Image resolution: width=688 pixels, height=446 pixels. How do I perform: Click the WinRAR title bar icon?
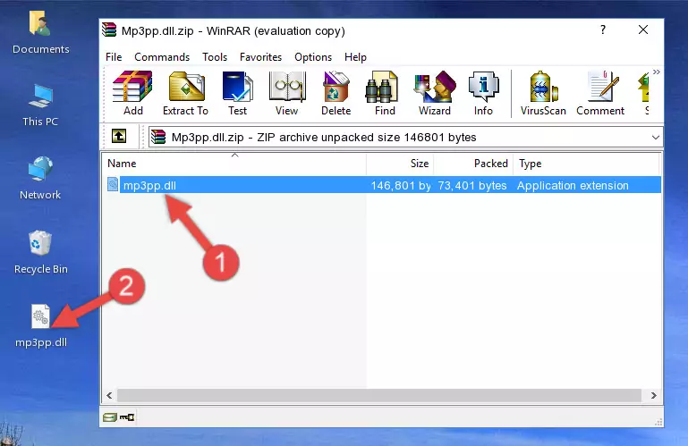109,30
